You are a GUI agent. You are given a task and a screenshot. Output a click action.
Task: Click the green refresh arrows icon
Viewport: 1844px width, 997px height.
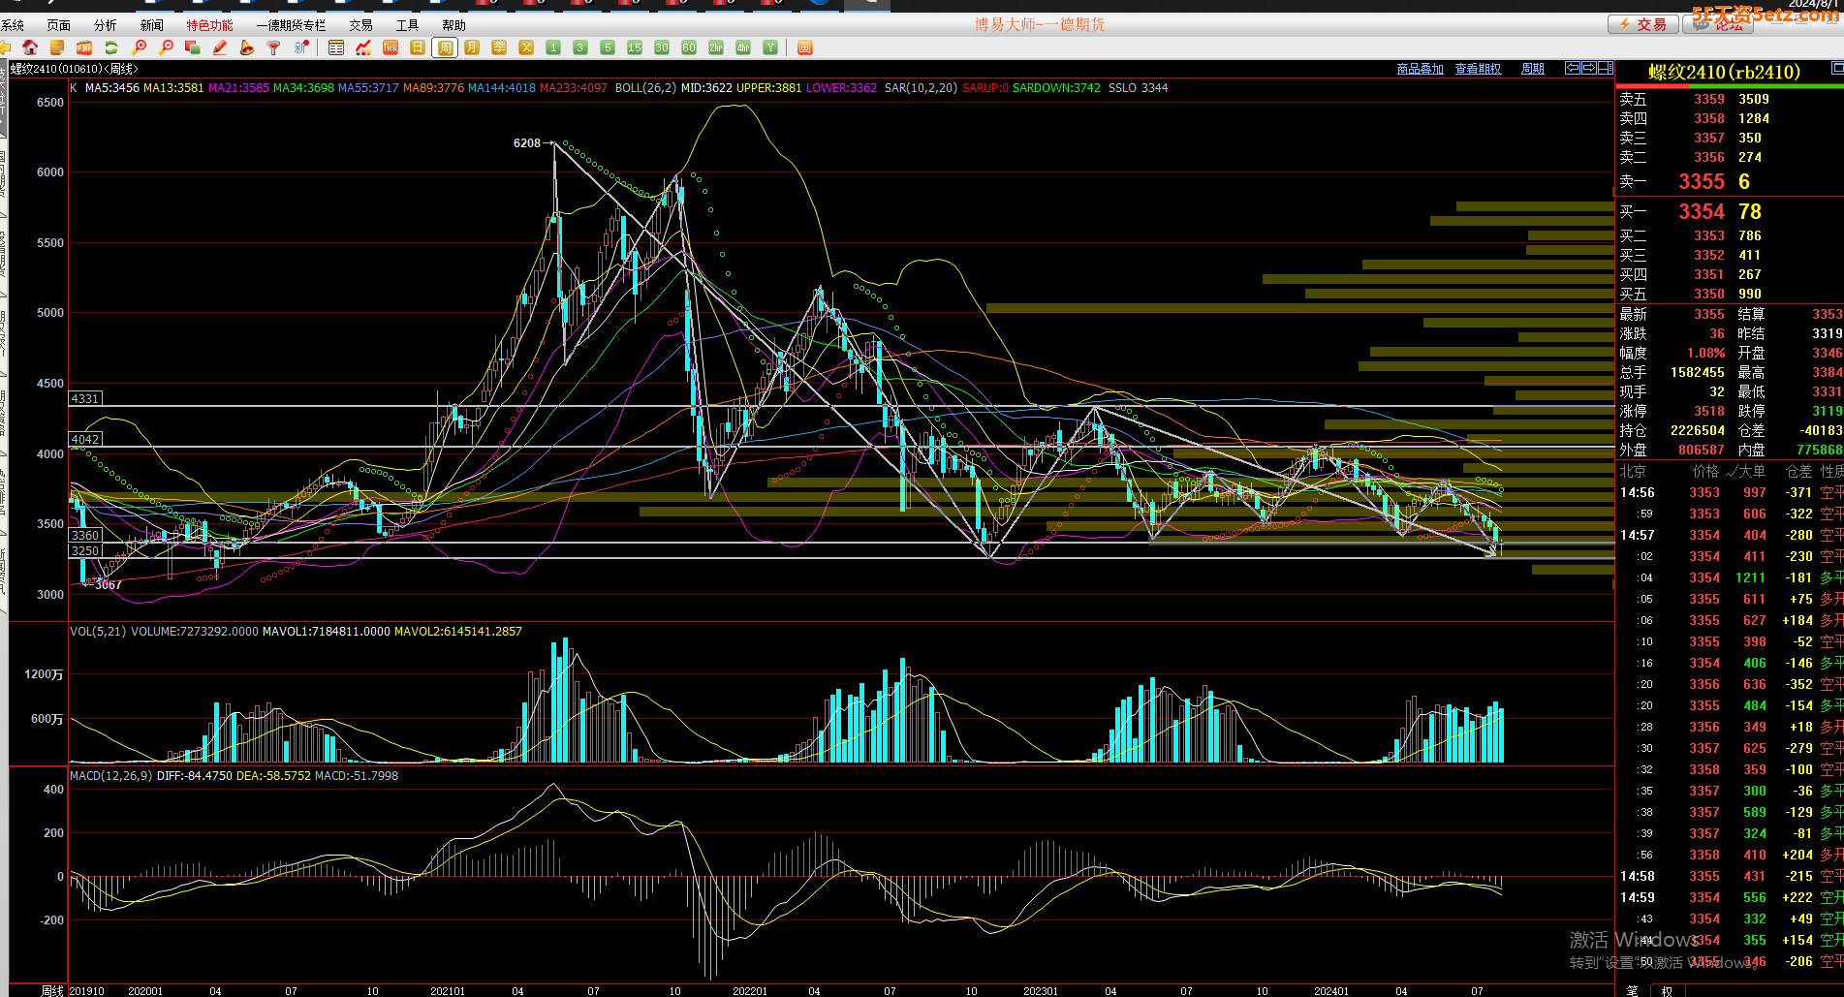click(x=111, y=47)
